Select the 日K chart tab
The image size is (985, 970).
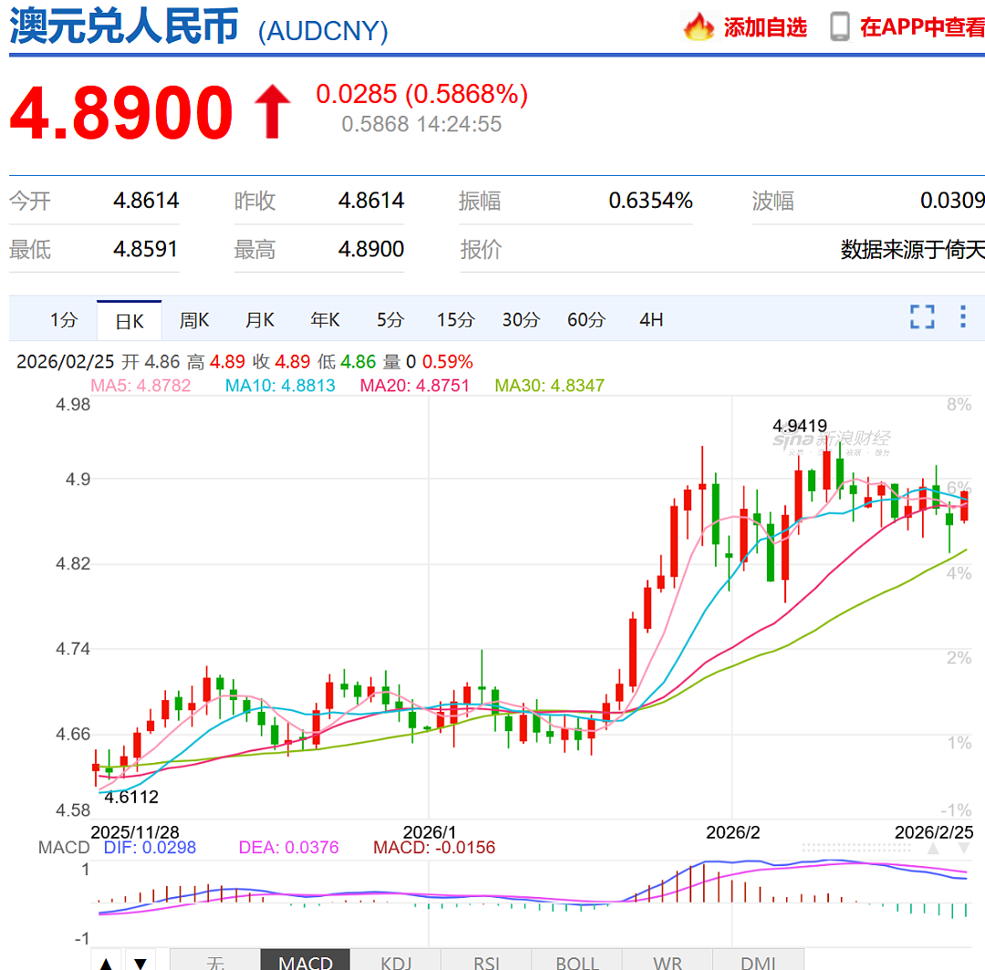tap(130, 321)
